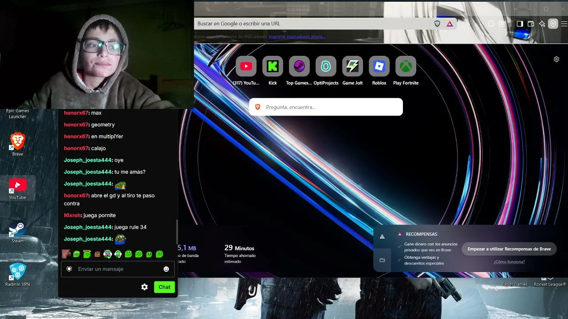Toggle the Brave sidebar panel icon
Image resolution: width=568 pixels, height=319 pixels.
[x=520, y=24]
